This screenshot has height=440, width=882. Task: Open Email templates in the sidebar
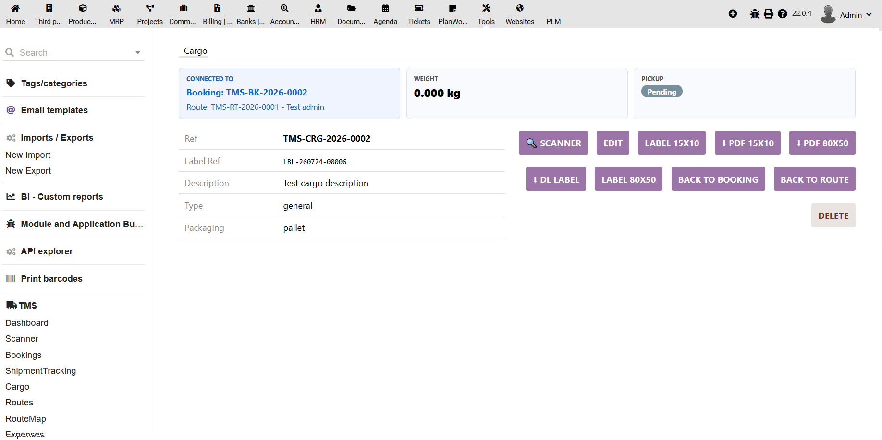click(54, 110)
